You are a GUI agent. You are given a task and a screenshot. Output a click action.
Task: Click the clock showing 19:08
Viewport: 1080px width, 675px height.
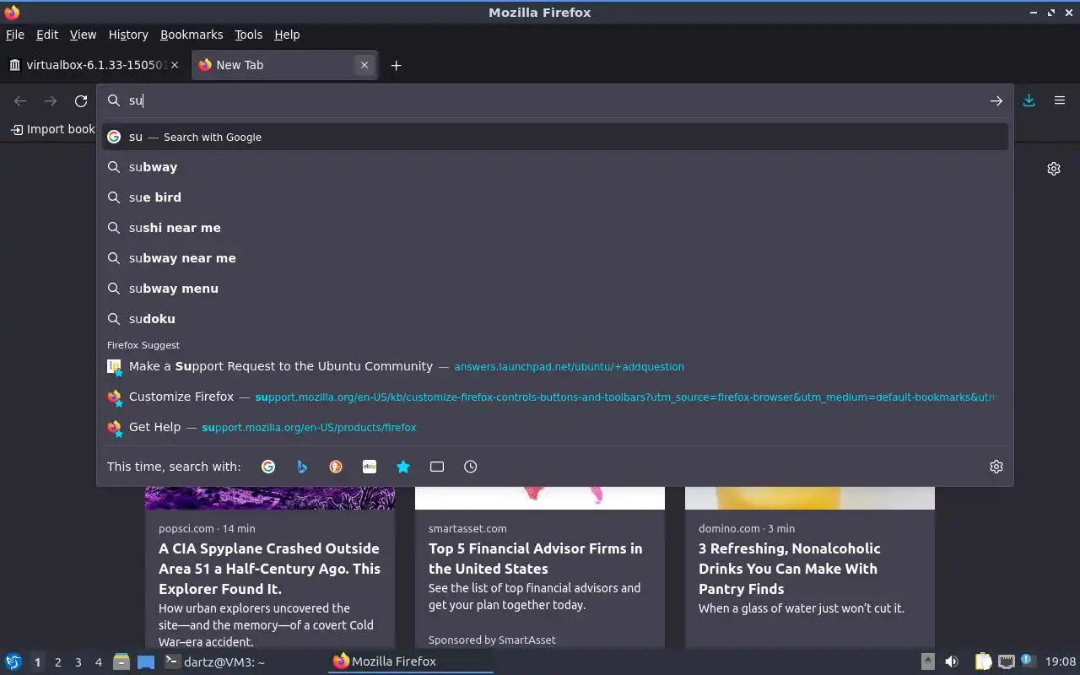pos(1060,661)
